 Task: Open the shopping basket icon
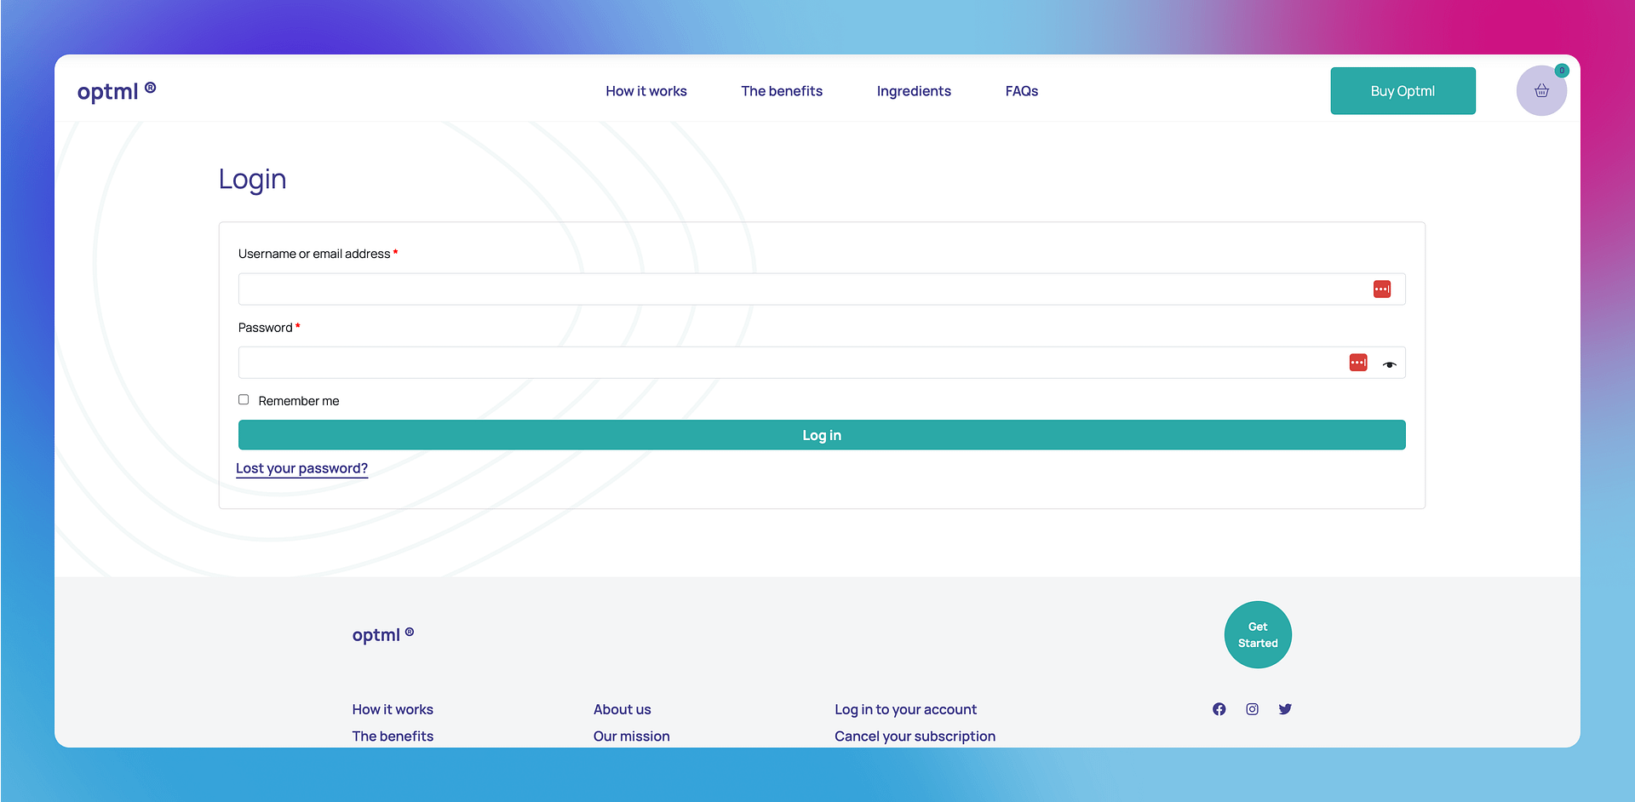point(1541,91)
